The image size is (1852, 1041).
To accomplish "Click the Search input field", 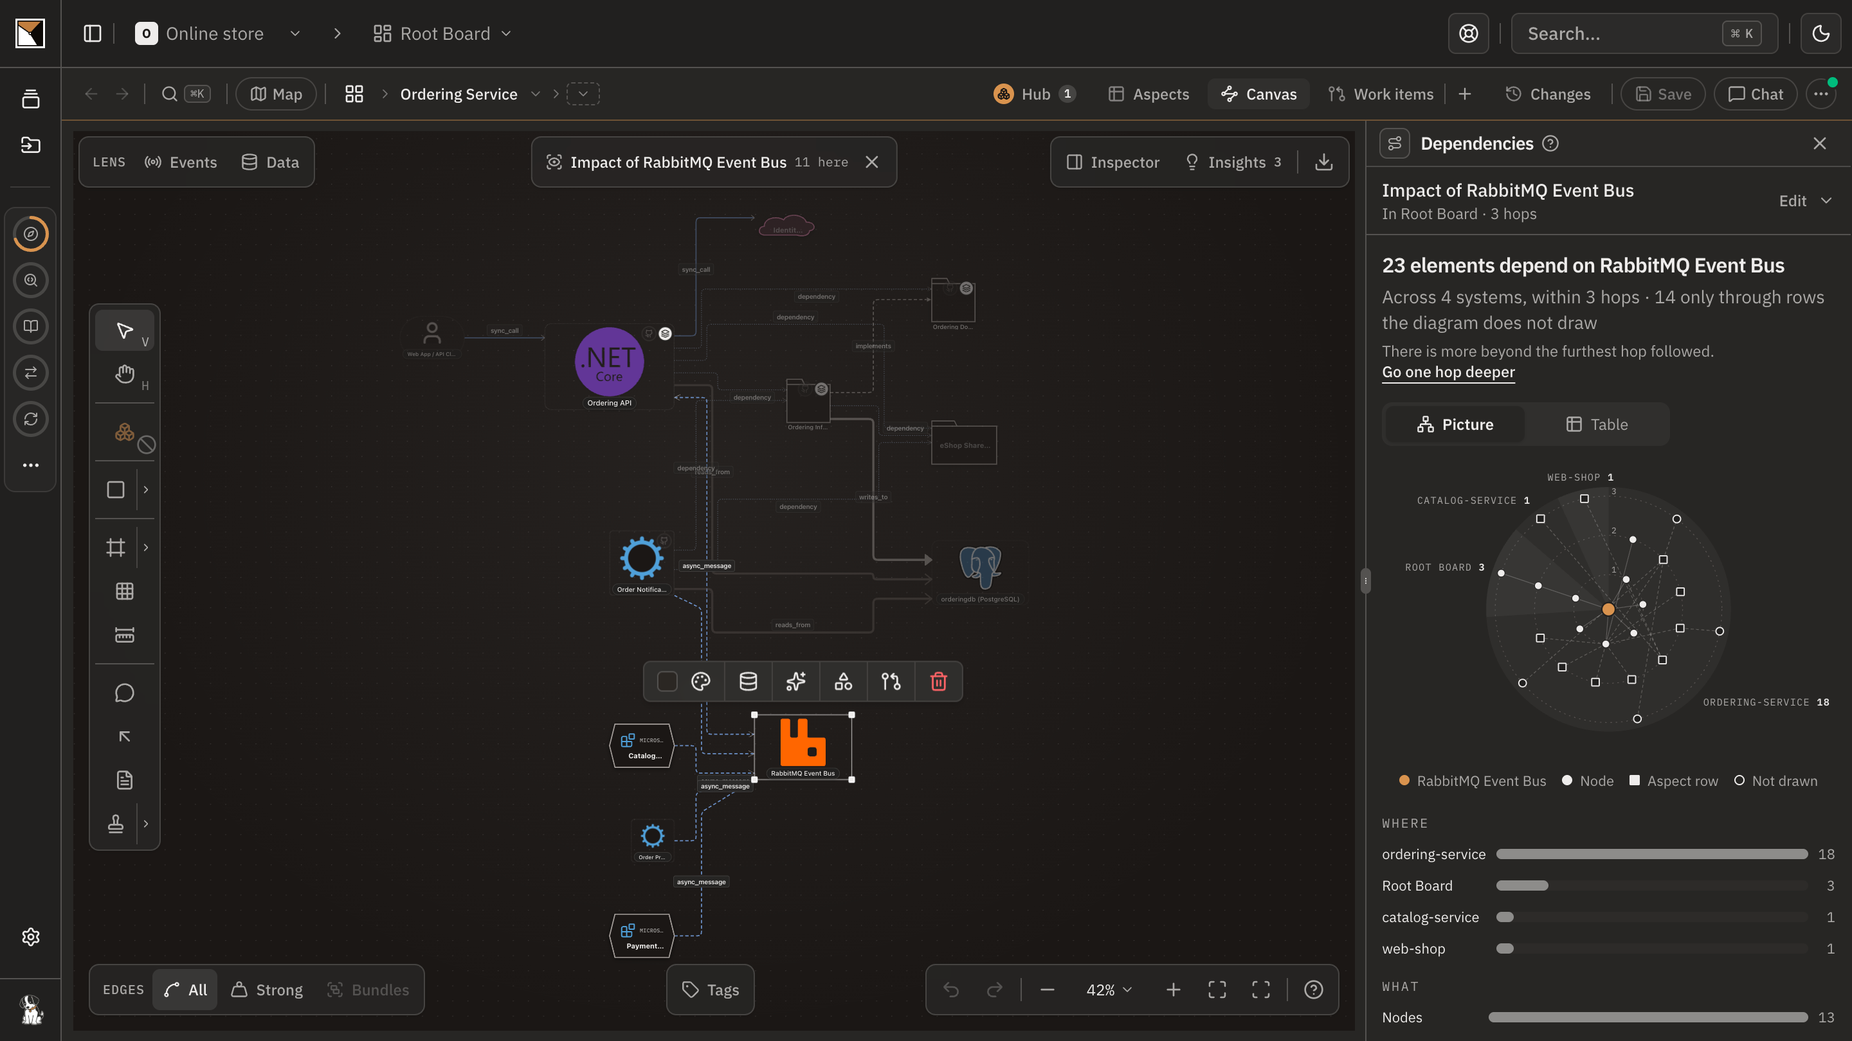I will [1644, 33].
